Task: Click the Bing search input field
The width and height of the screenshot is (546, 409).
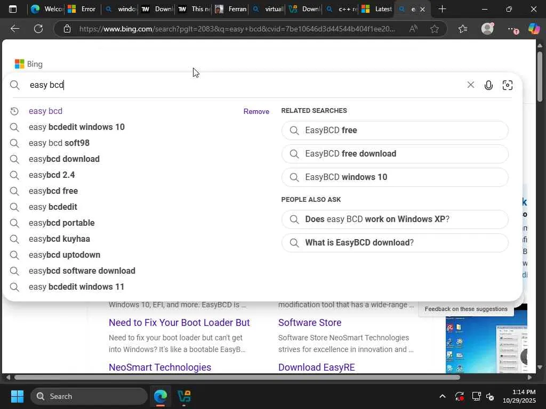Action: pyautogui.click(x=240, y=85)
